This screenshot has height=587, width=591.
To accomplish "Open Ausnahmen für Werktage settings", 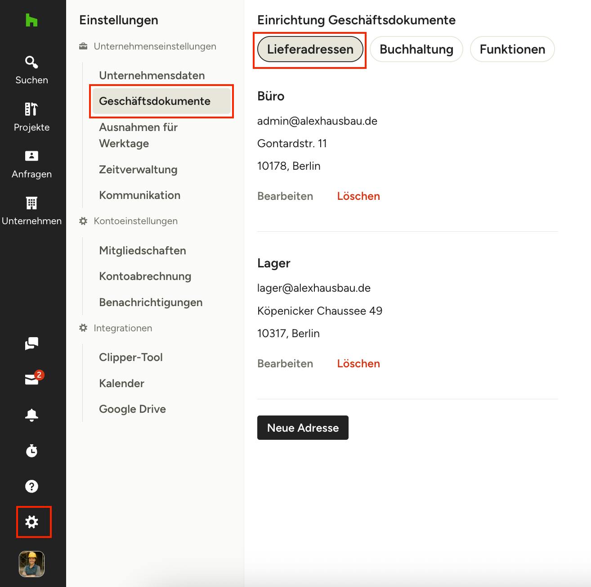I will [x=139, y=135].
